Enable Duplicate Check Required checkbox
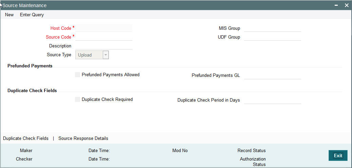The image size is (352, 168). click(78, 100)
